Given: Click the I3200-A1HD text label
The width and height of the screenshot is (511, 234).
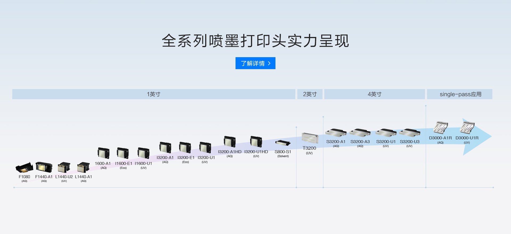Looking at the screenshot, I should tap(229, 152).
